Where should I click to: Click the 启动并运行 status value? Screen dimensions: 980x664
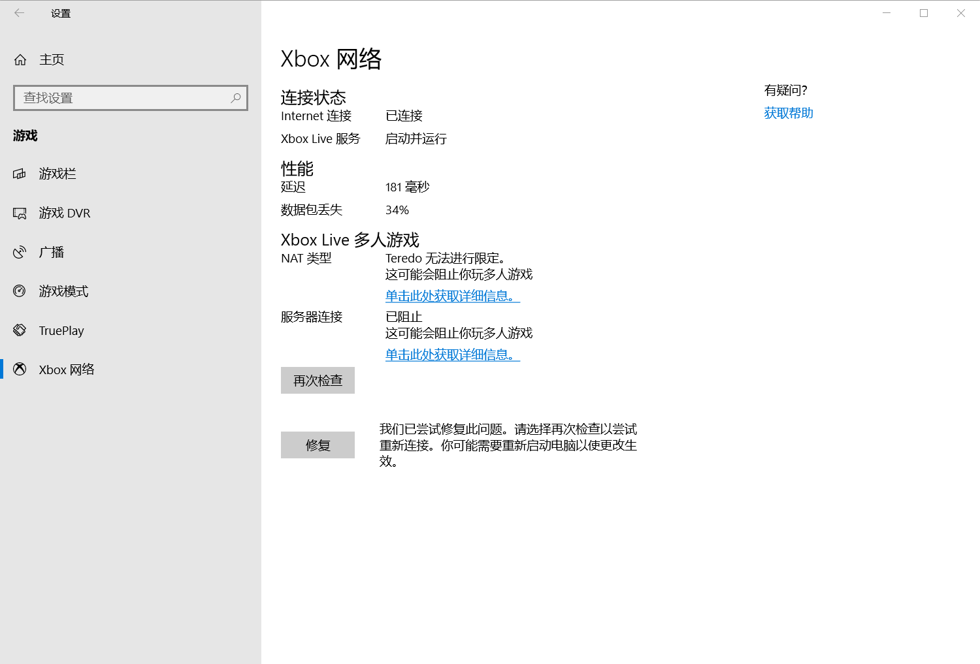416,138
